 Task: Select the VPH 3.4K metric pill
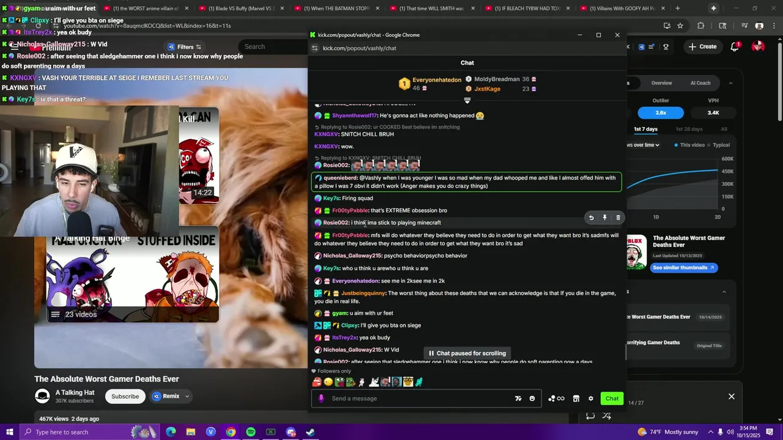[713, 113]
